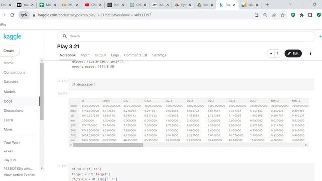Click the Create button
Image resolution: width=322 pixels, height=181 pixels.
coord(9,51)
